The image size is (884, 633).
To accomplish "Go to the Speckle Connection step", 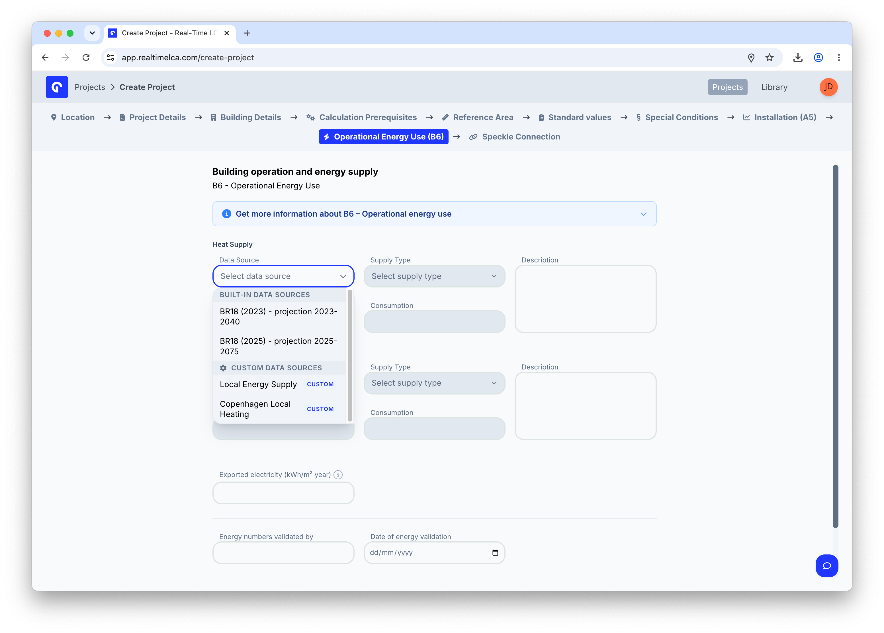I will 515,137.
